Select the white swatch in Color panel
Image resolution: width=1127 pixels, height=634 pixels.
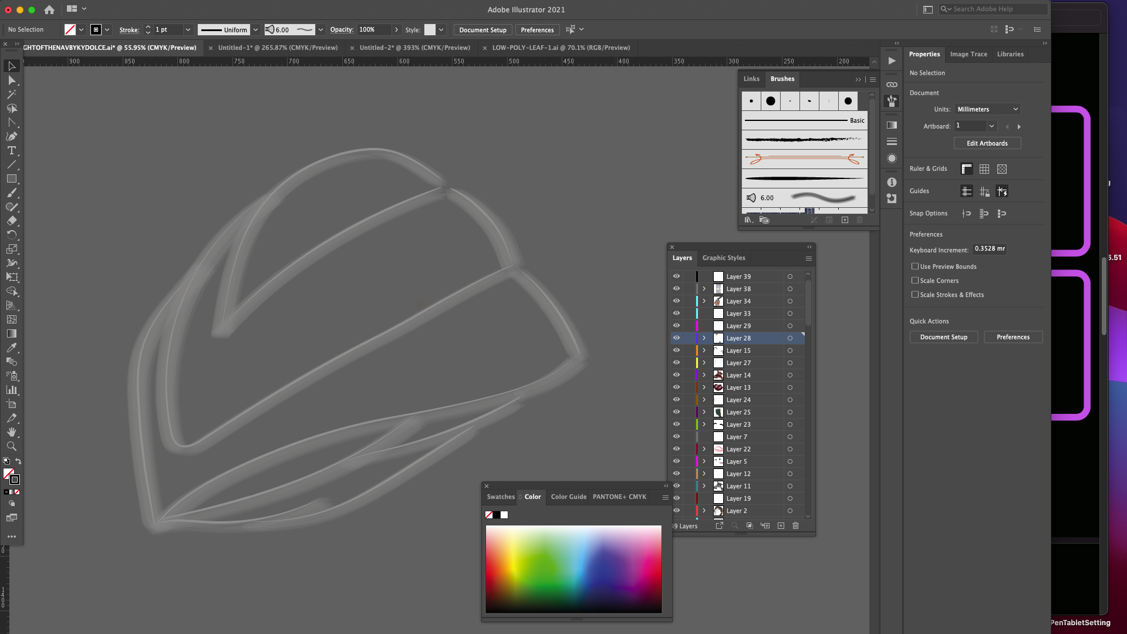pyautogui.click(x=504, y=515)
